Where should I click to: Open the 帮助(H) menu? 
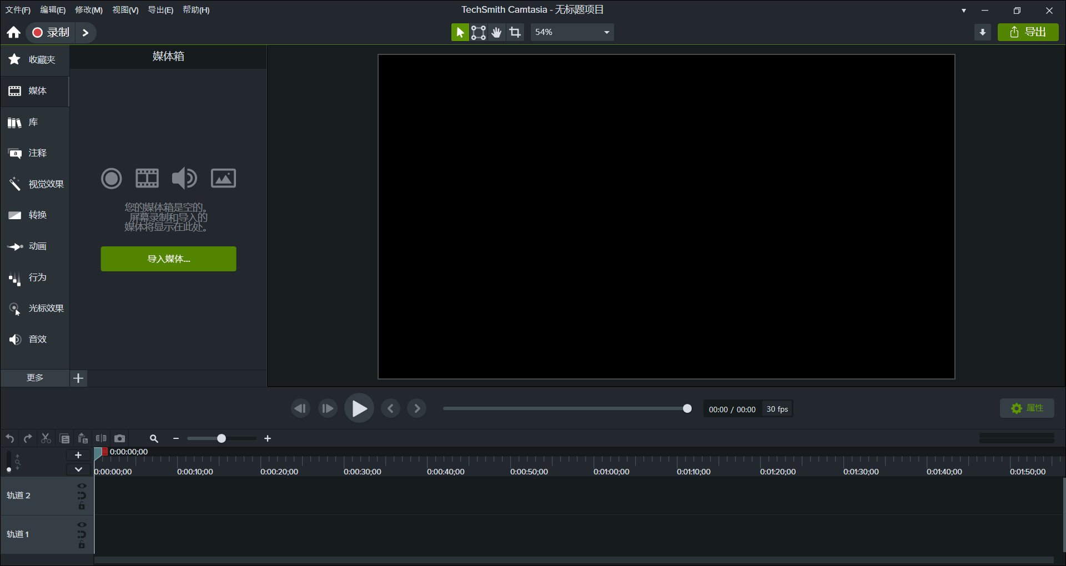(196, 10)
